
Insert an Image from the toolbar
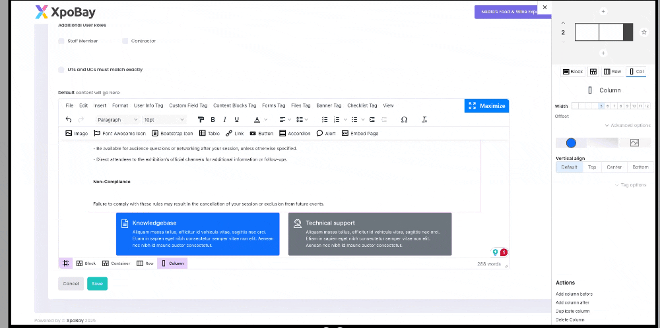point(77,133)
